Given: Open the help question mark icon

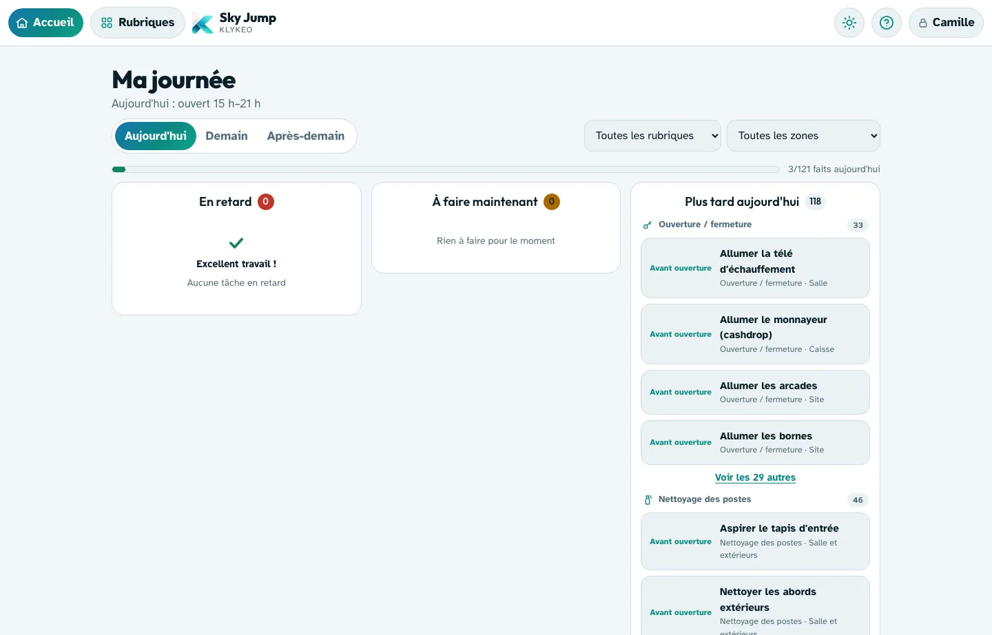Looking at the screenshot, I should tap(887, 23).
